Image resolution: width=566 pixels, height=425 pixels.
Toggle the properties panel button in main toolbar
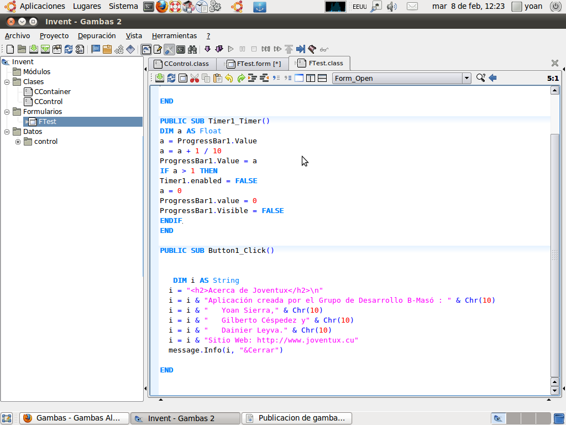(158, 49)
